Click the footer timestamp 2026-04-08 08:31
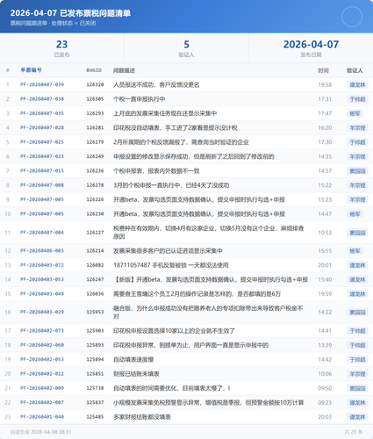This screenshot has height=439, width=373. coord(51,432)
